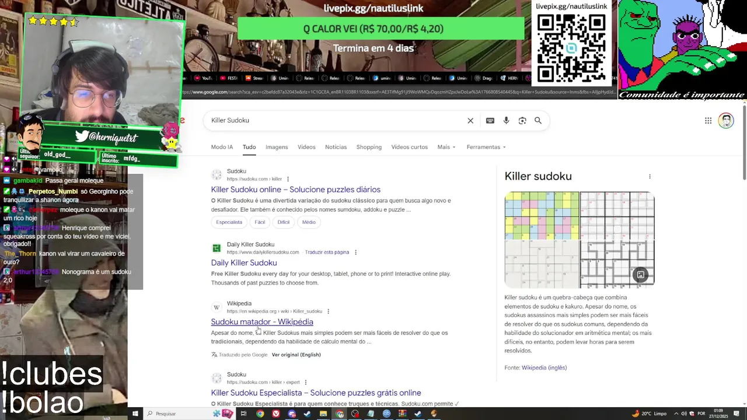747x420 pixels.
Task: Open options menu for Wikipedia Killer_sudoku result
Action: [x=328, y=311]
